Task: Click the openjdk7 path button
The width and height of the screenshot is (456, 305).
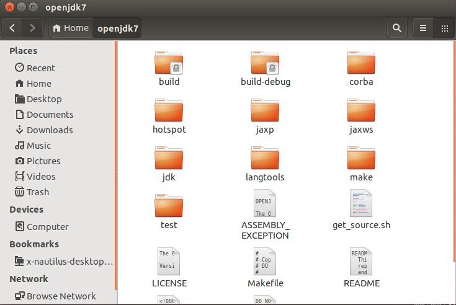Action: 118,28
